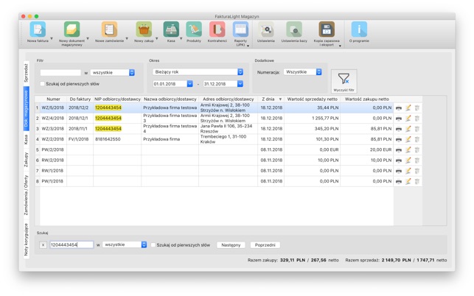Image resolution: width=474 pixels, height=296 pixels.
Task: Click the Produkty toolbar icon
Action: pos(194,30)
